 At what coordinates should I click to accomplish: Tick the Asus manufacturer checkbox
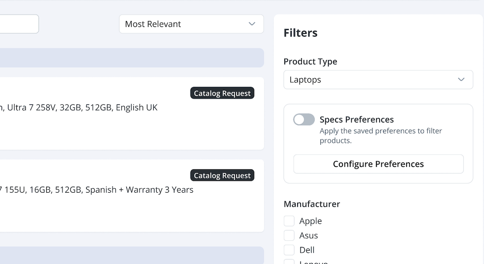(289, 235)
